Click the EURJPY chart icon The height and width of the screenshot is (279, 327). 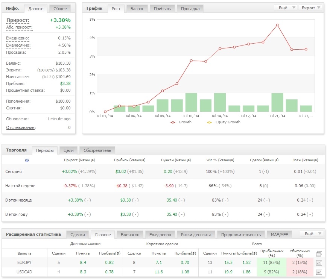pyautogui.click(x=319, y=263)
